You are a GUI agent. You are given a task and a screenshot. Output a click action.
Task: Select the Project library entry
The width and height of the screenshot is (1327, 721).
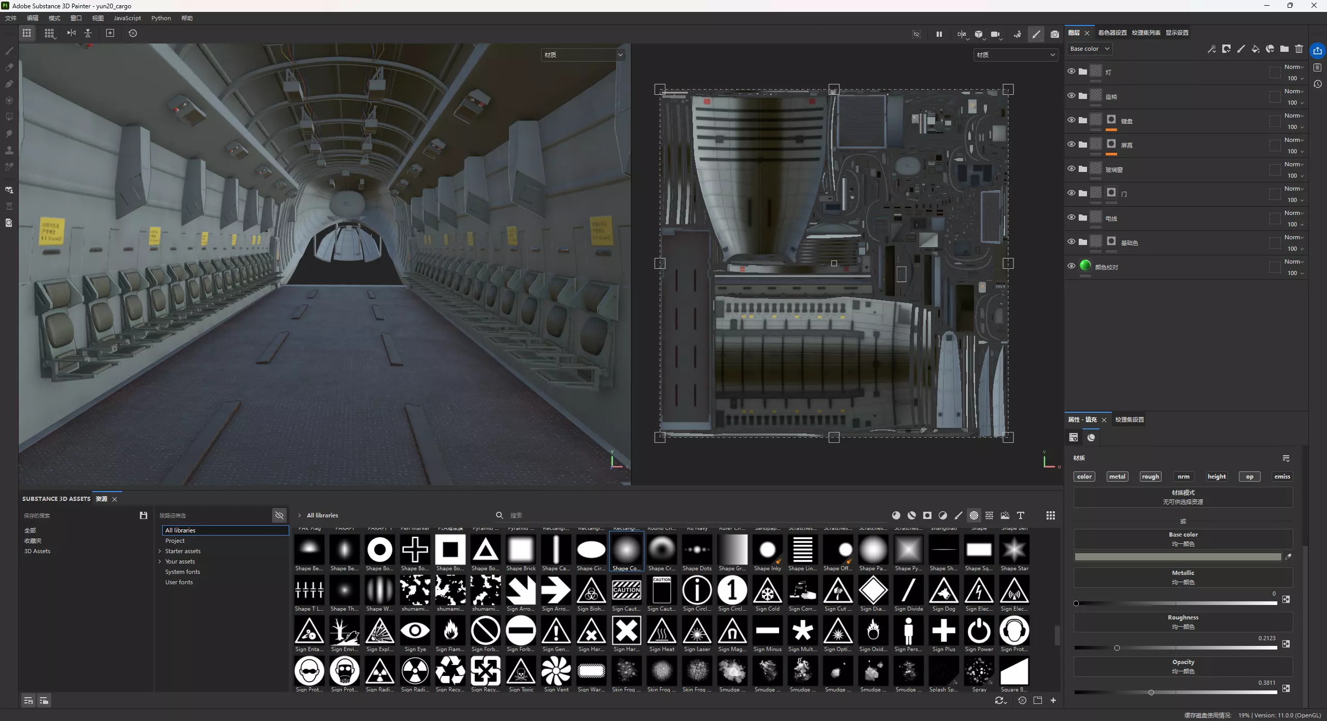click(x=175, y=541)
